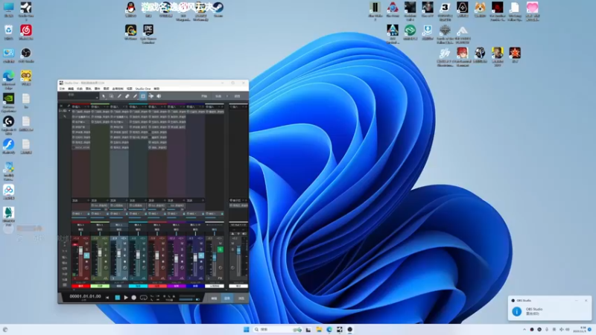
Task: Click the QQ penguin desktop shortcut
Action: (x=131, y=9)
